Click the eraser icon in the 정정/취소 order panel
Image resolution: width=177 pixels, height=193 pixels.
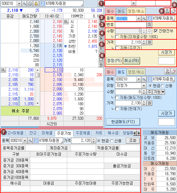174,11
